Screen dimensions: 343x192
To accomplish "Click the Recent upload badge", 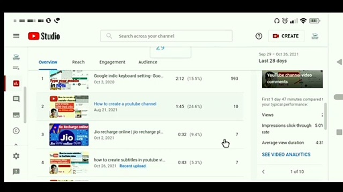I will click(132, 166).
